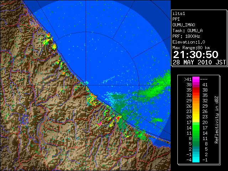
Task: Click the '---' legend upper-bound label
Action: 204,79
